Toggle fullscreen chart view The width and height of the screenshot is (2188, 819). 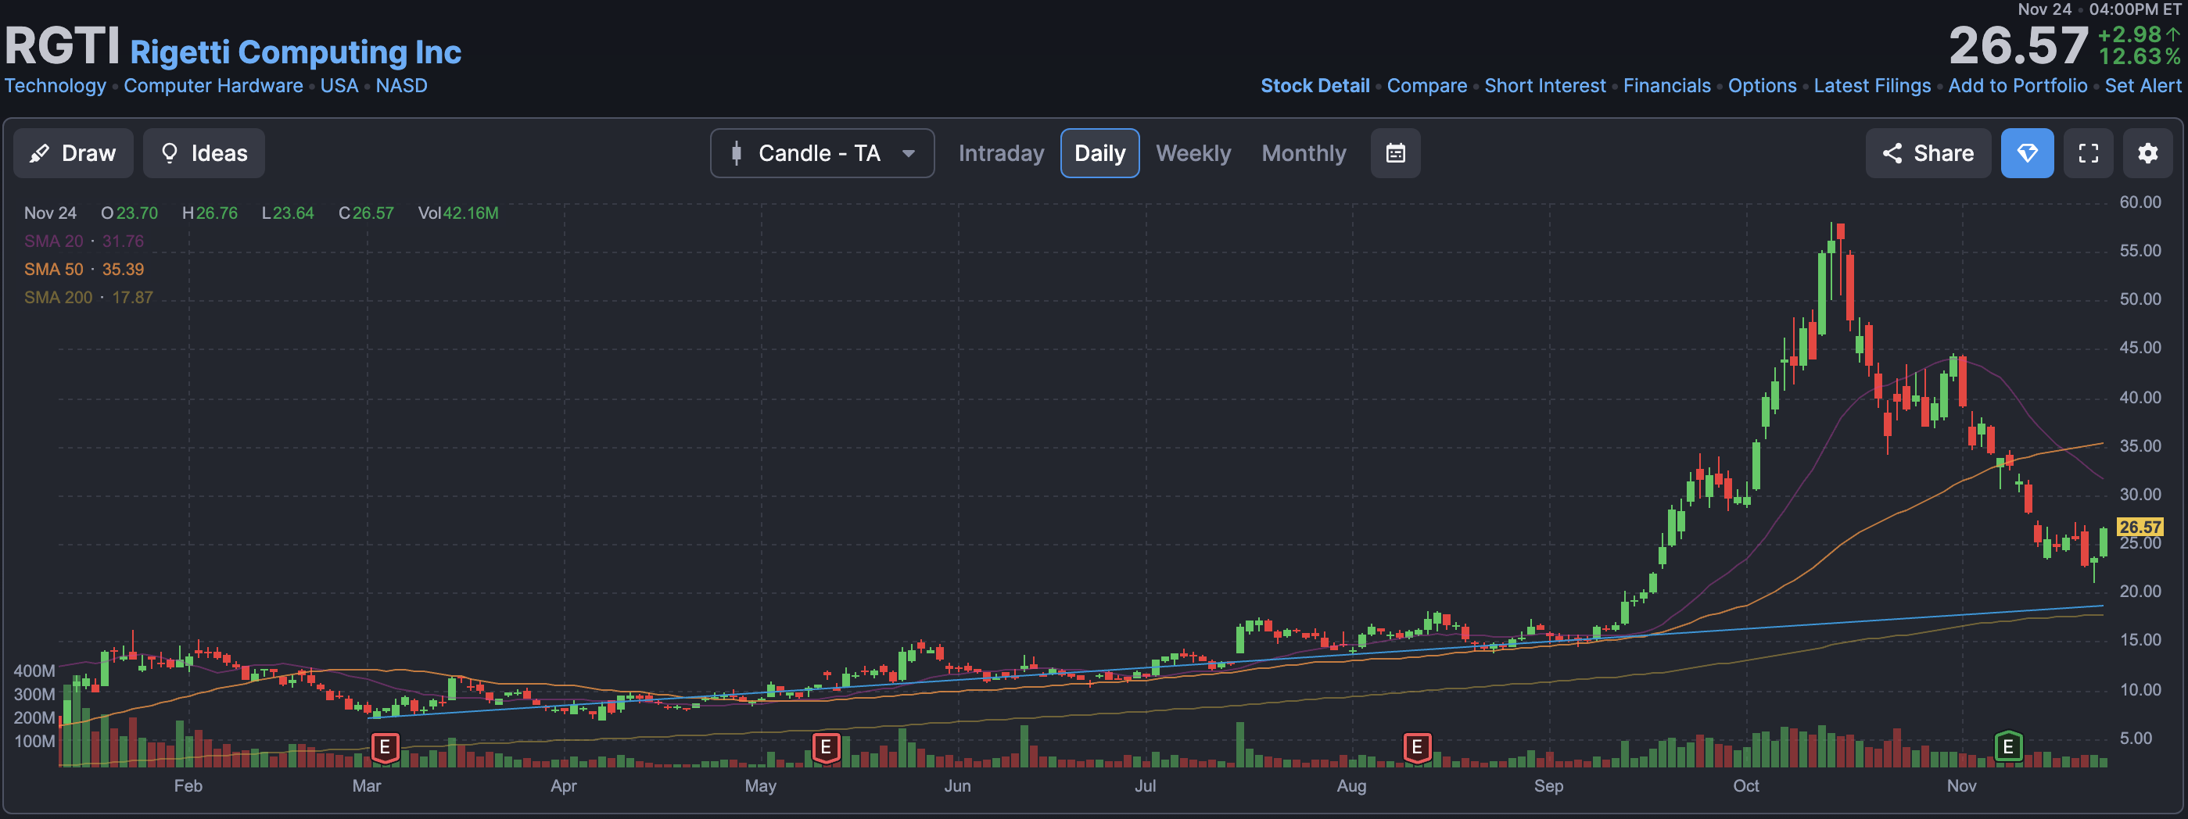click(x=2089, y=154)
